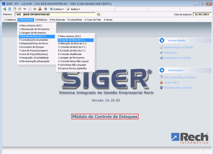This screenshot has height=154, width=213.
Task: Click the Versão 10.20.00 text
Action: coord(106,100)
